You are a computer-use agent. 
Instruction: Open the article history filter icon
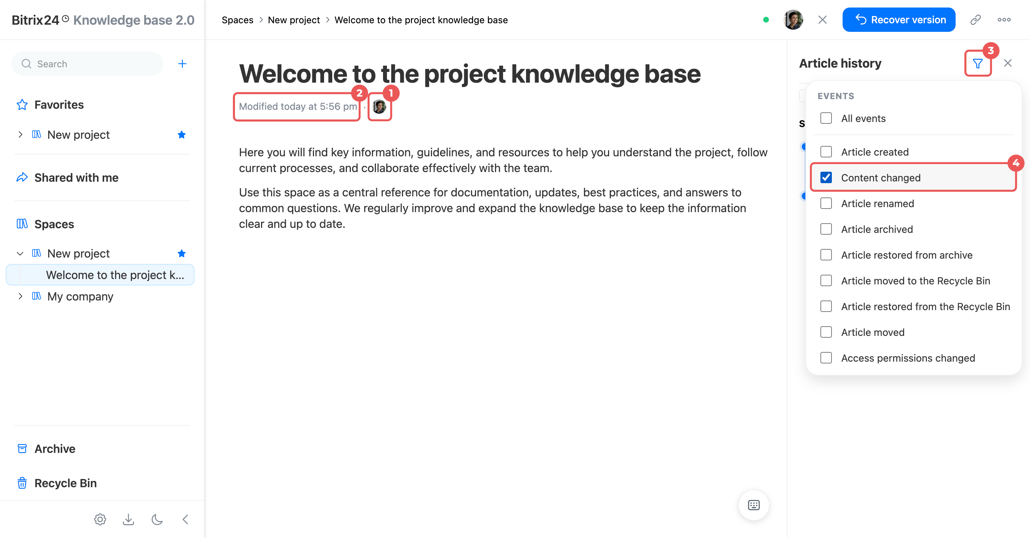978,63
